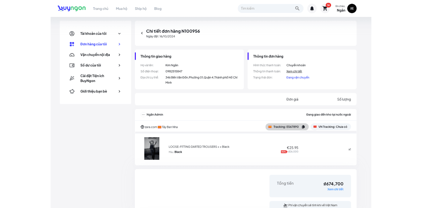Collapse the Ngân Admin seller row icon
Screen dimensions: 422x208
[x=143, y=114]
